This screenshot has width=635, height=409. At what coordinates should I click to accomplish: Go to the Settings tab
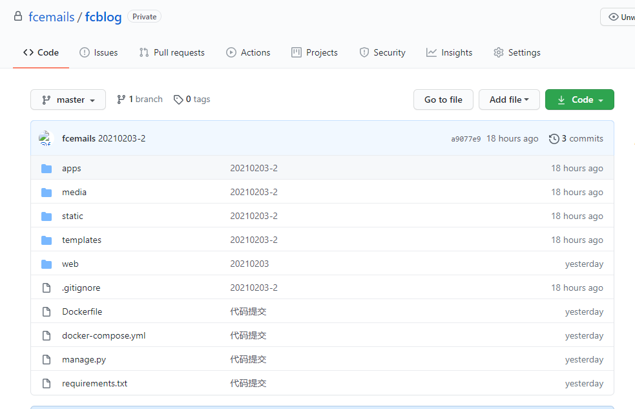[x=517, y=53]
